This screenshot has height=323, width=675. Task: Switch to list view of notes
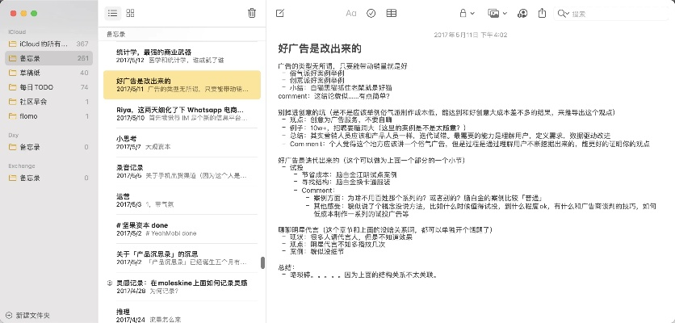coord(112,13)
